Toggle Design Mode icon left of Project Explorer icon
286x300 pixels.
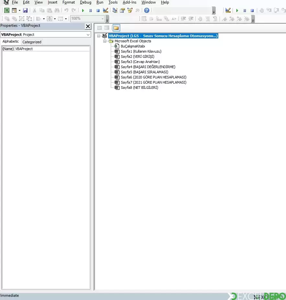pyautogui.click(x=106, y=10)
